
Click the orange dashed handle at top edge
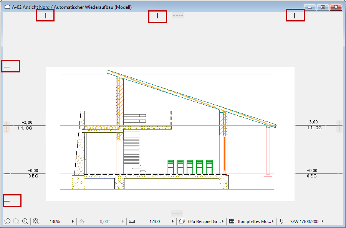point(178,16)
